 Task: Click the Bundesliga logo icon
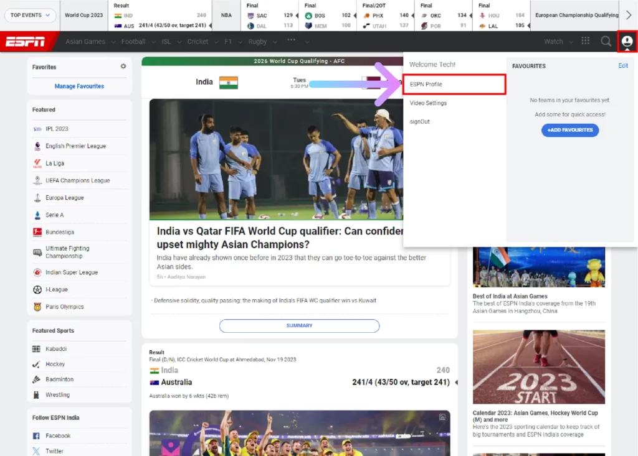pyautogui.click(x=37, y=232)
